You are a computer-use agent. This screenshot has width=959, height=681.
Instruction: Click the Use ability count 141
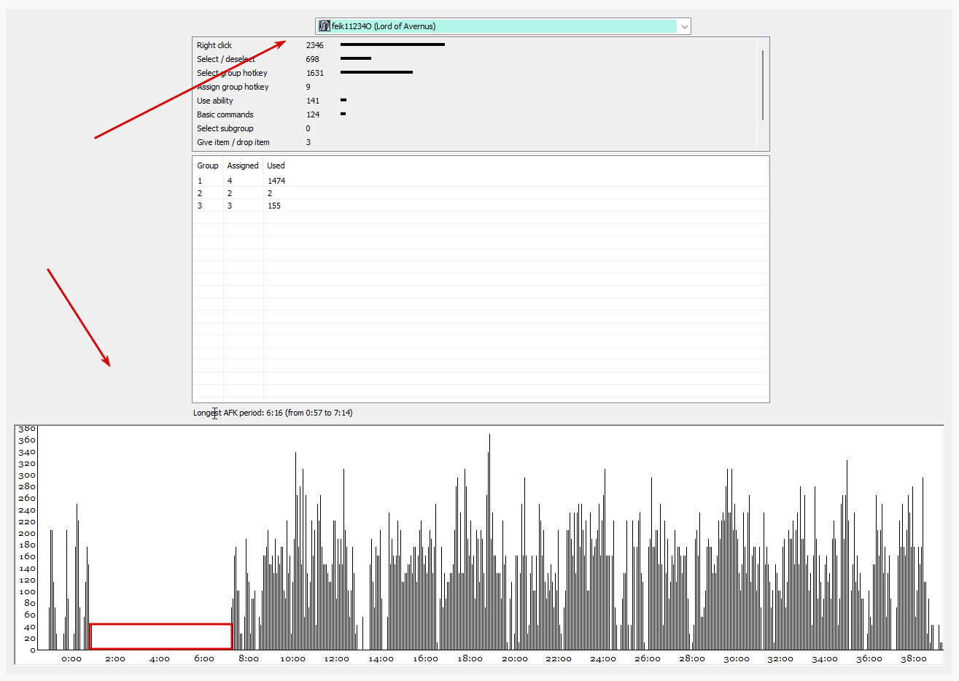coord(312,101)
